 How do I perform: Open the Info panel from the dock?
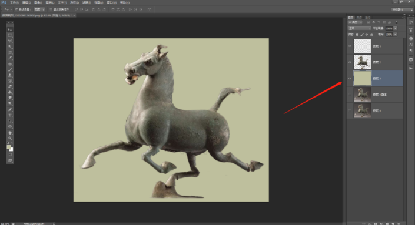pos(411,39)
